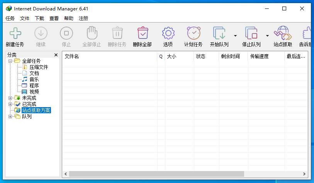This screenshot has width=314, height=183.
Task: Click the 停止队列 stop queue icon
Action: click(251, 34)
